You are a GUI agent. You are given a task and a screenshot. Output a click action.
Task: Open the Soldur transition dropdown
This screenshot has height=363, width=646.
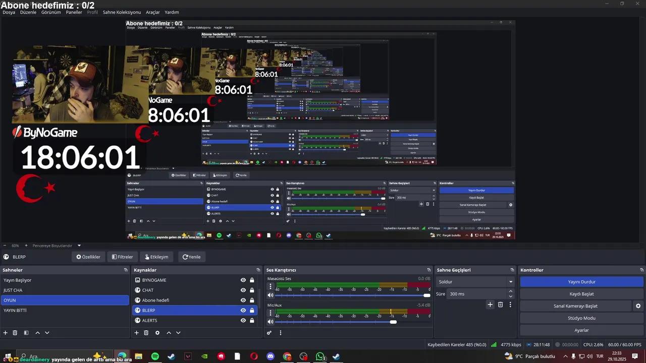(475, 282)
